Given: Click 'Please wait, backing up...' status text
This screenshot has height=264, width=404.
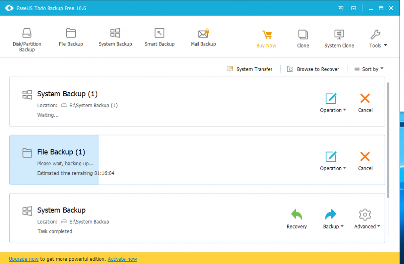Looking at the screenshot, I should pos(65,164).
